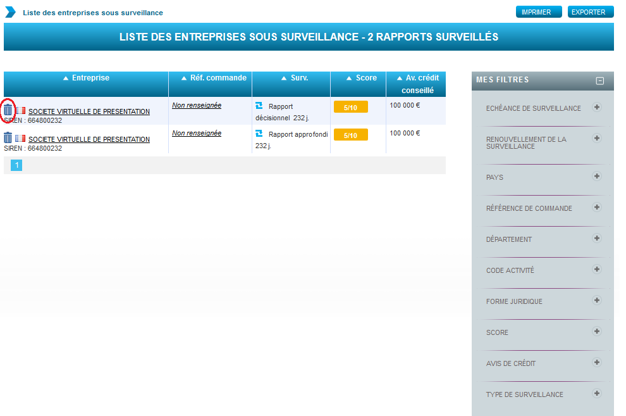The height and width of the screenshot is (416, 626).
Task: Expand the Code activité filter
Action: point(596,269)
